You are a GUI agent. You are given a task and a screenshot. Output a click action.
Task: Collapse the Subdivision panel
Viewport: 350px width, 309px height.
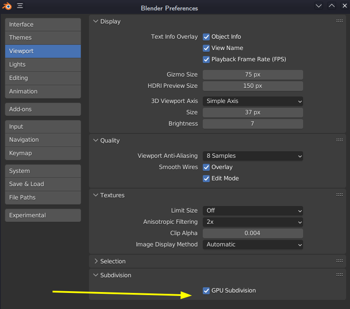tap(96, 275)
